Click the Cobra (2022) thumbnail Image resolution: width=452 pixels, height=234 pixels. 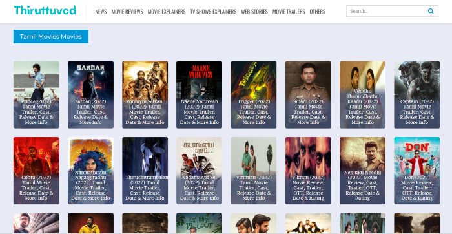click(x=36, y=171)
